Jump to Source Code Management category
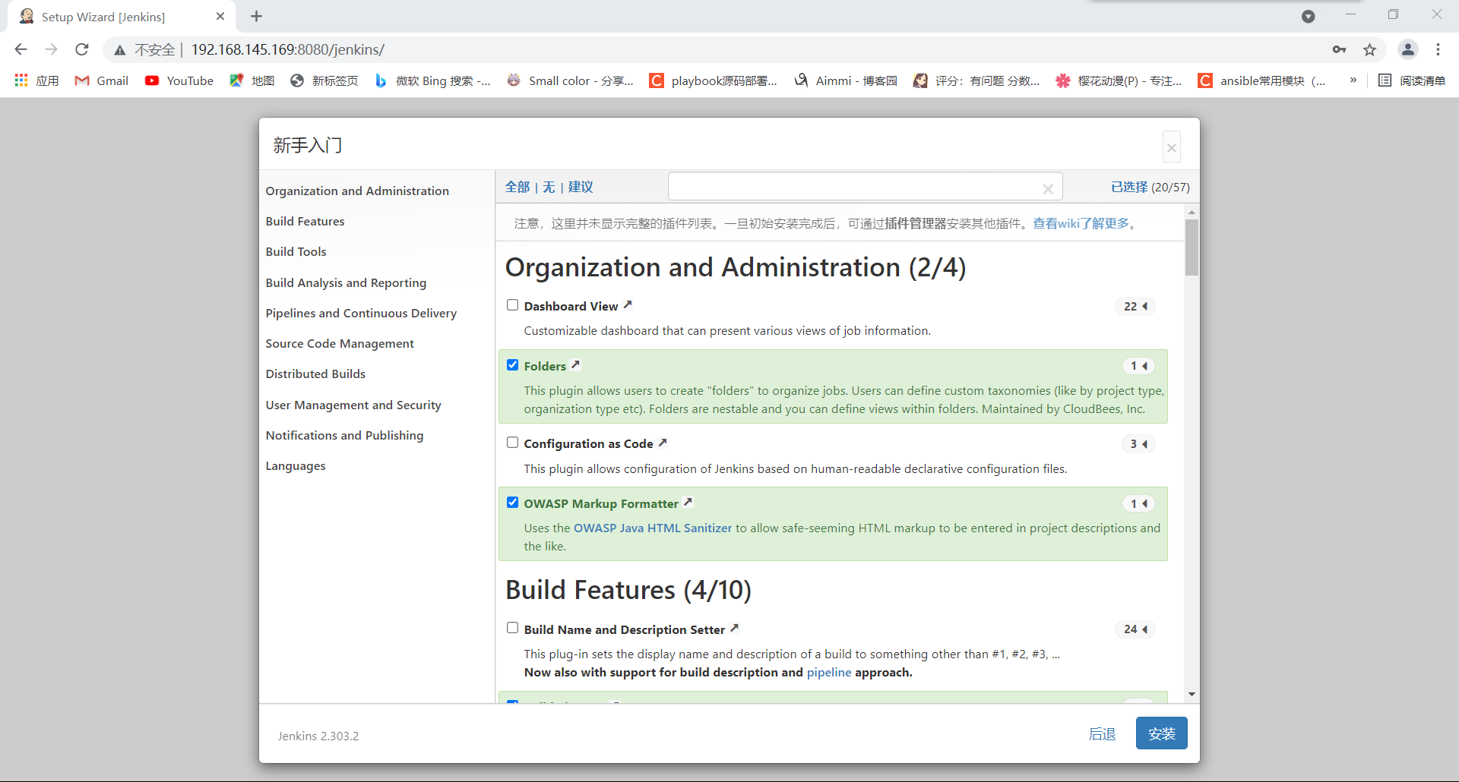The width and height of the screenshot is (1459, 782). click(340, 344)
